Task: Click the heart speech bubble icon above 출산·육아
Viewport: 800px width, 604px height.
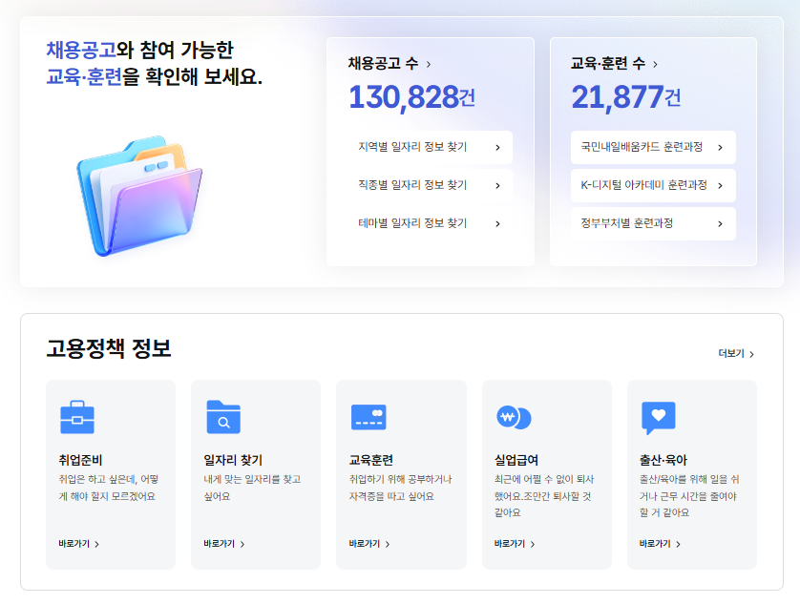Action: 658,418
